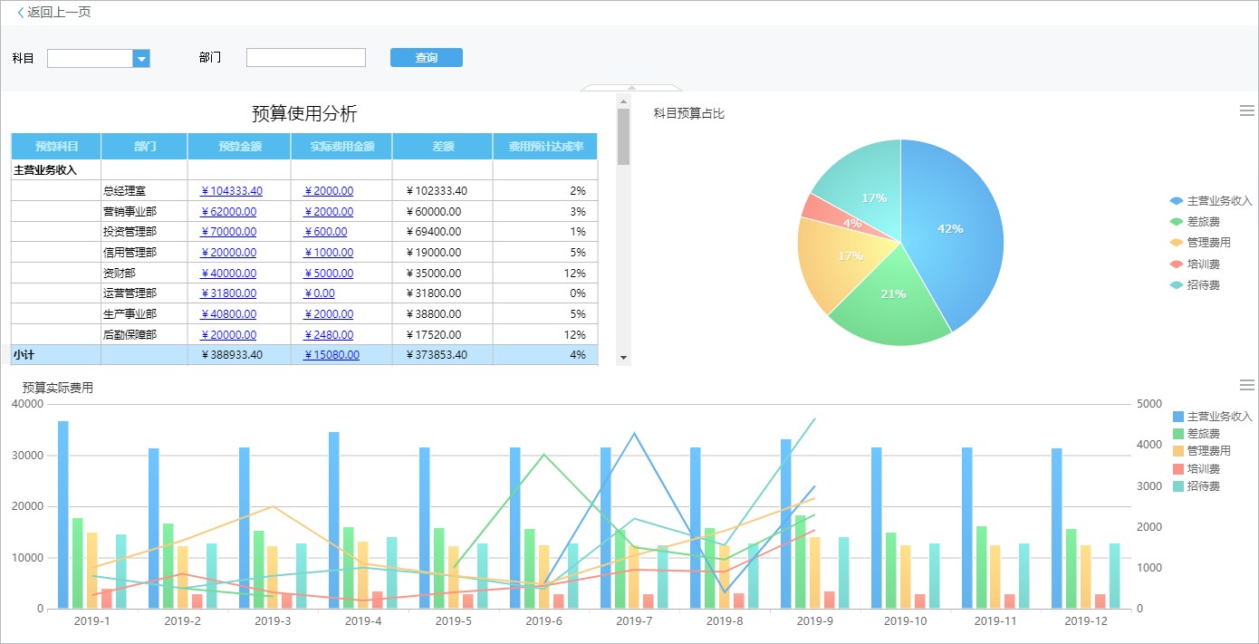Toggle 培训费 series in bar chart legend

(x=1202, y=469)
